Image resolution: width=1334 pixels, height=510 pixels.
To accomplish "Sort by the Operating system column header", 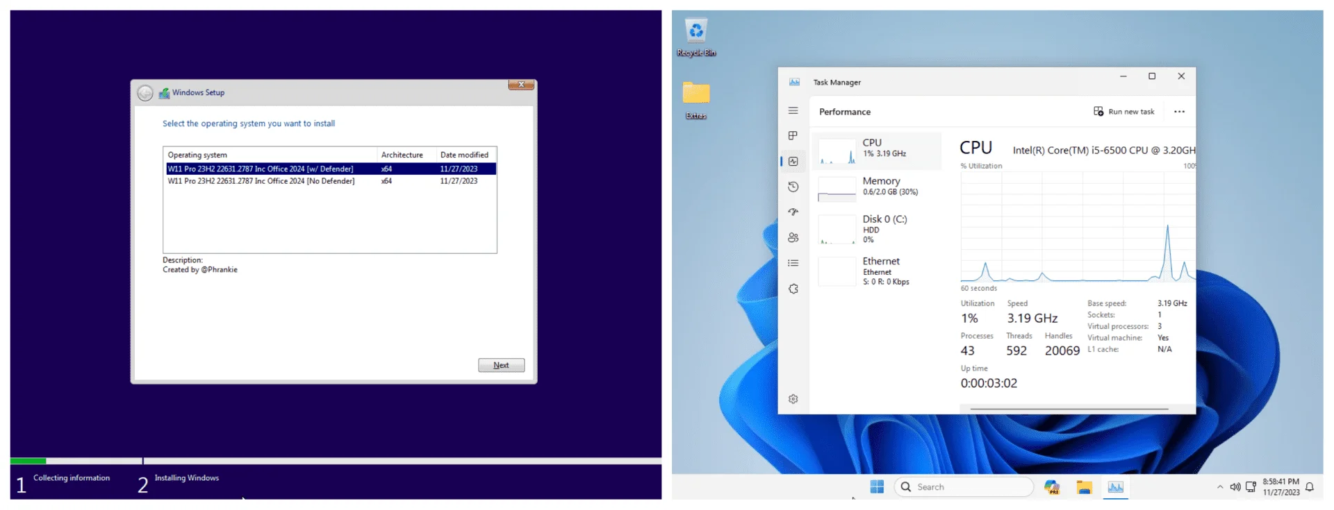I will click(270, 155).
